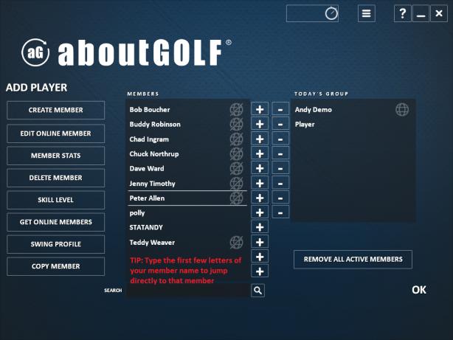Minimize the aboutGOLF window

421,13
